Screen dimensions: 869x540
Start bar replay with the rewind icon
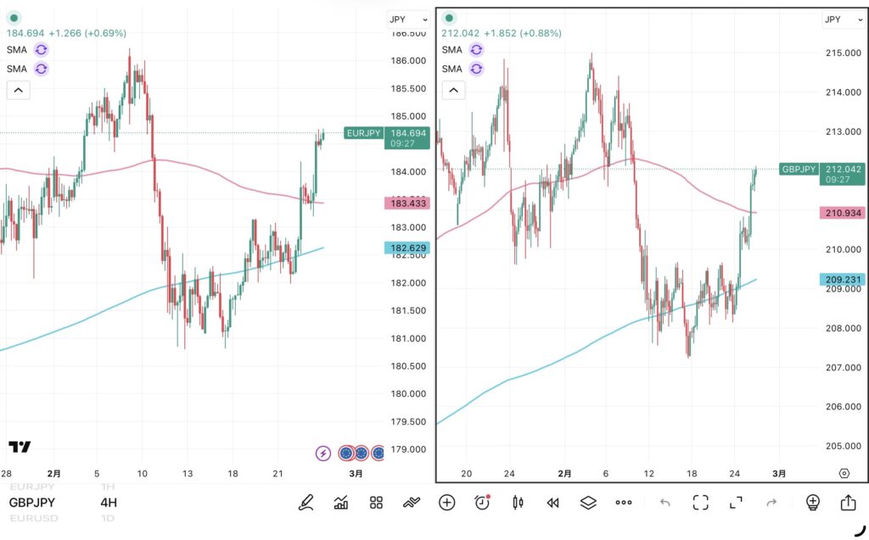[553, 503]
